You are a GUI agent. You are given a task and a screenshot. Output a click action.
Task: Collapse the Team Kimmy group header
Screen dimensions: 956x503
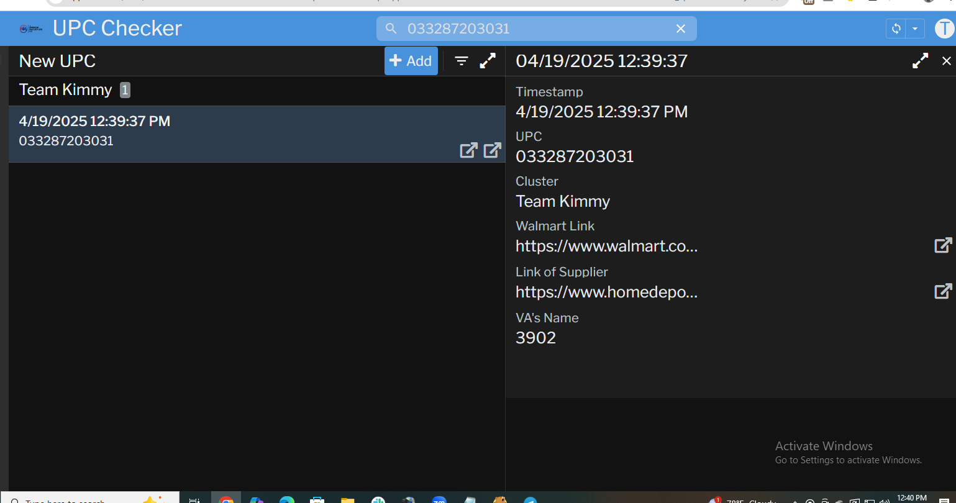(x=66, y=90)
